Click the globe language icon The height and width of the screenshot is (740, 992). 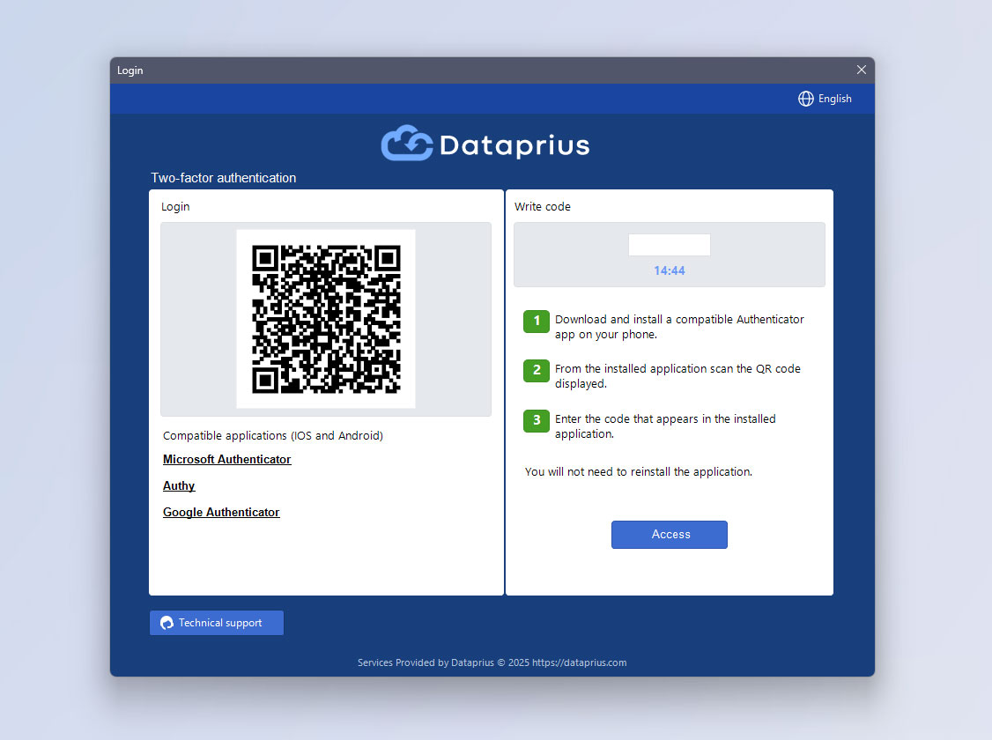(805, 99)
